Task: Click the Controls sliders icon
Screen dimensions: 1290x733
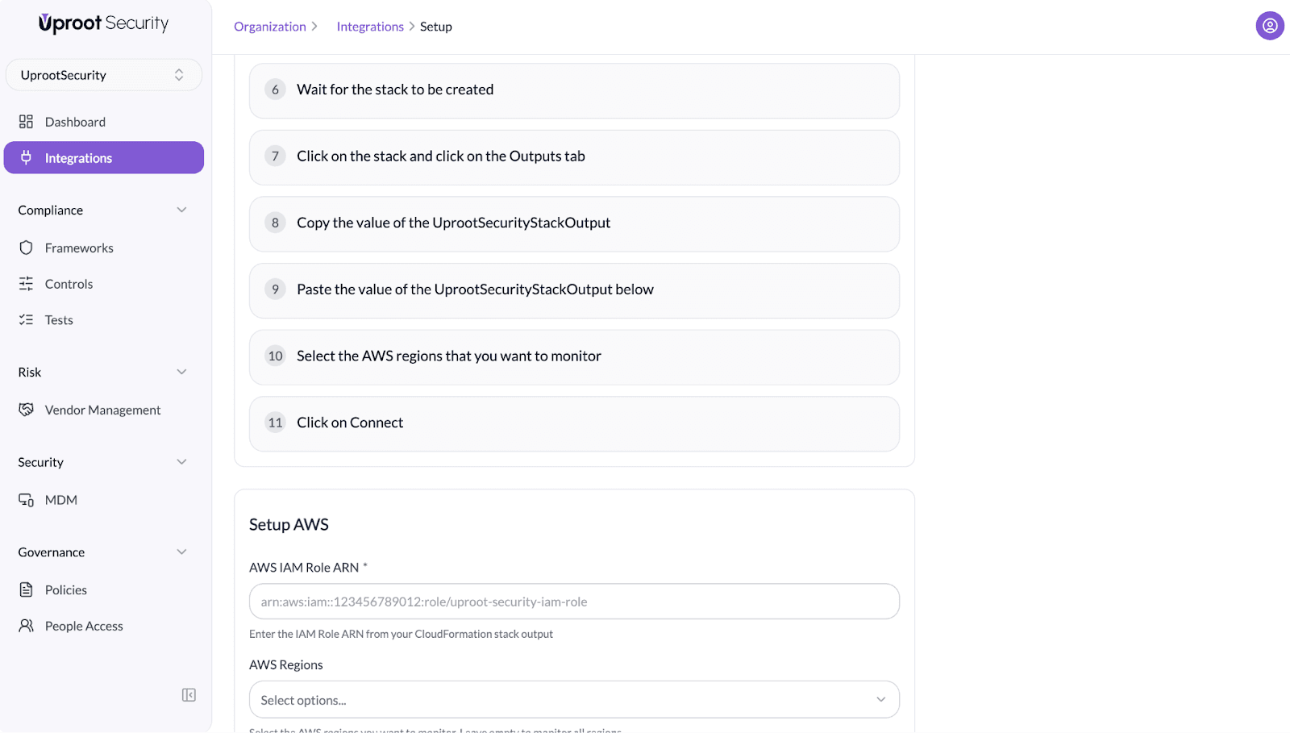Action: pos(26,284)
